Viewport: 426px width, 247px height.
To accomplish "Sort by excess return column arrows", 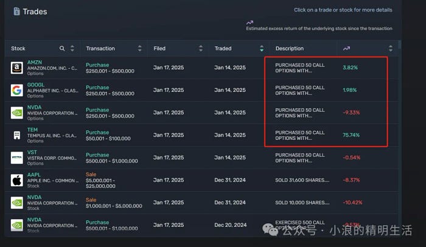I will tap(391, 49).
